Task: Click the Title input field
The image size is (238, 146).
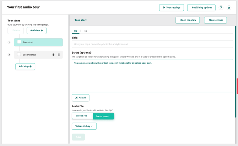Action: tap(152, 44)
